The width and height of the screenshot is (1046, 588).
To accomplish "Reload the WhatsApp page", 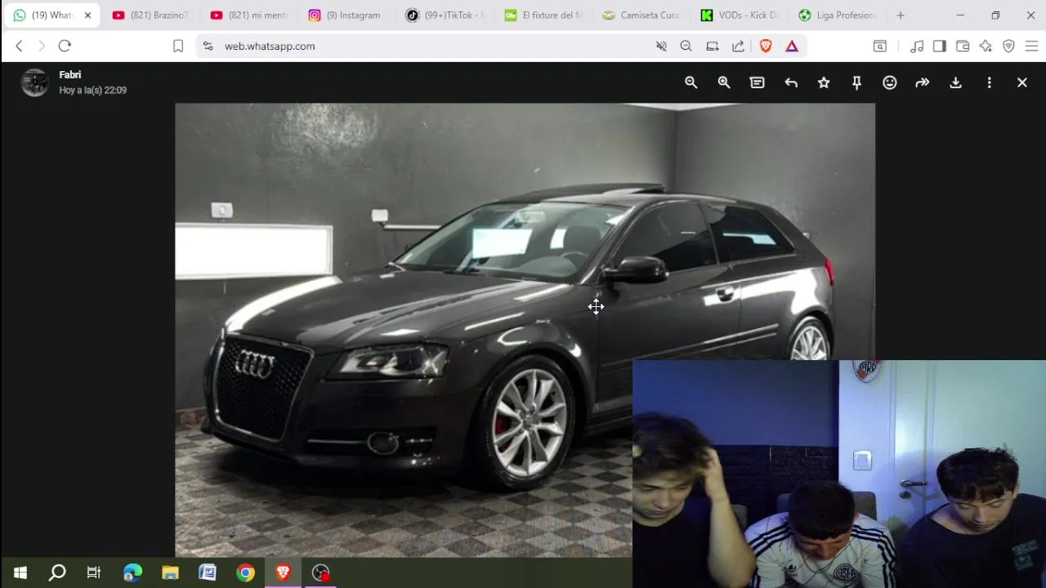I will 65,46.
